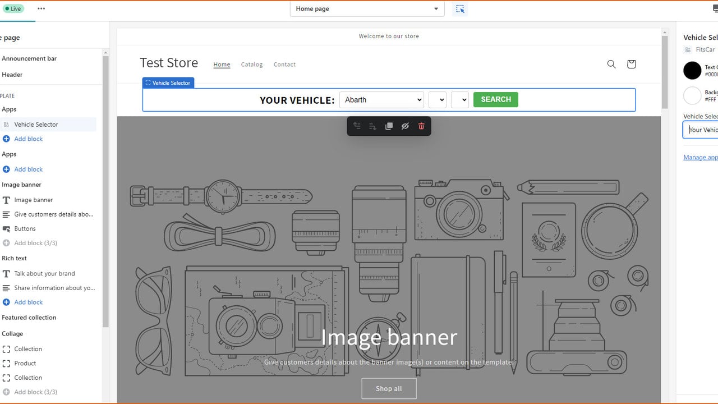Click the Your Vehicle text input field
This screenshot has height=404, width=718.
click(x=701, y=130)
